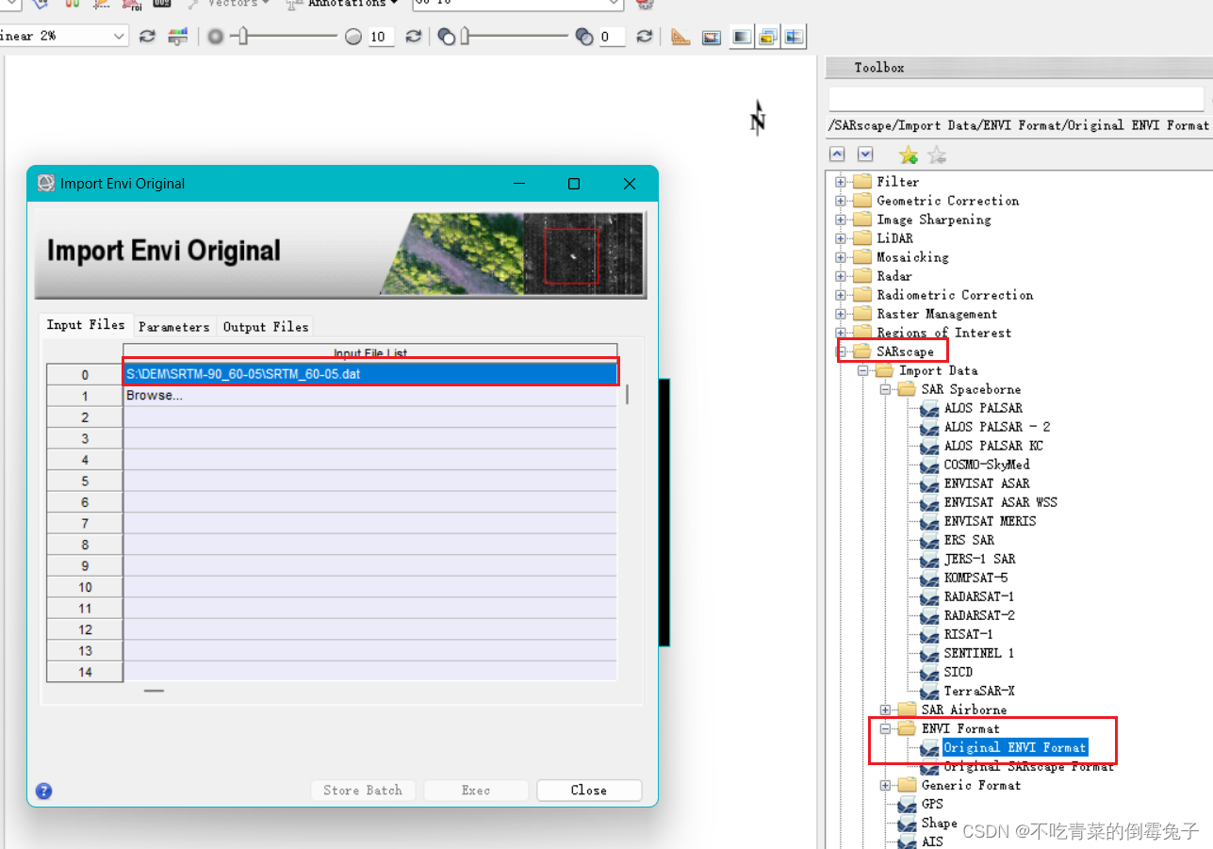Collapse all with up-arrow Toolbox button

click(x=837, y=154)
